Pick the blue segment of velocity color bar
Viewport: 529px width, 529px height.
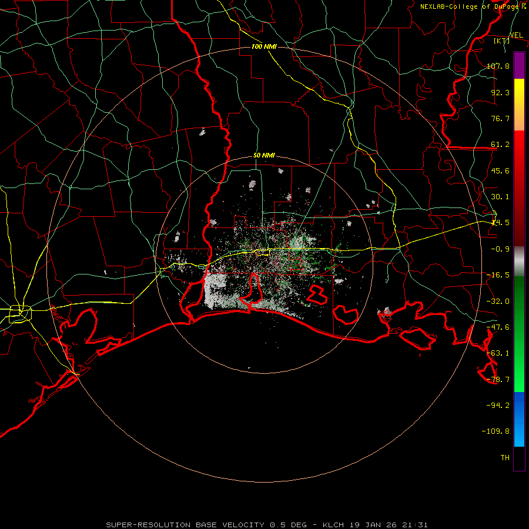[x=519, y=419]
